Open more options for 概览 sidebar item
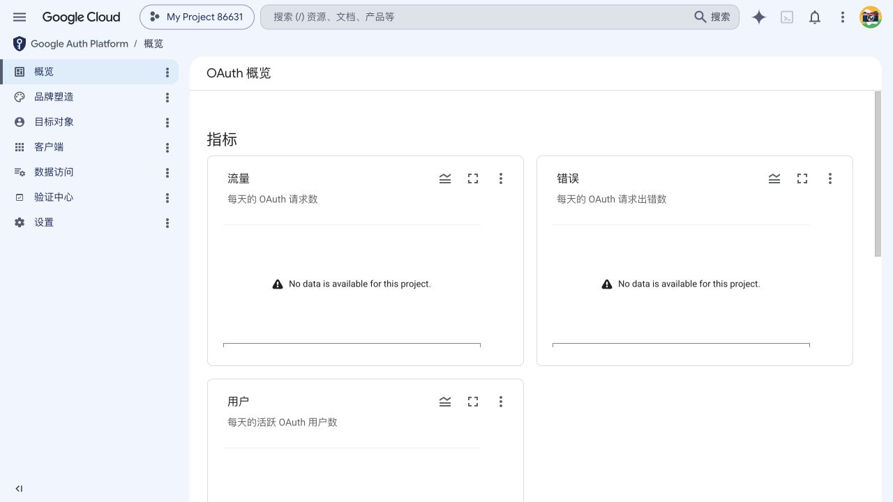The width and height of the screenshot is (893, 502). pyautogui.click(x=167, y=73)
